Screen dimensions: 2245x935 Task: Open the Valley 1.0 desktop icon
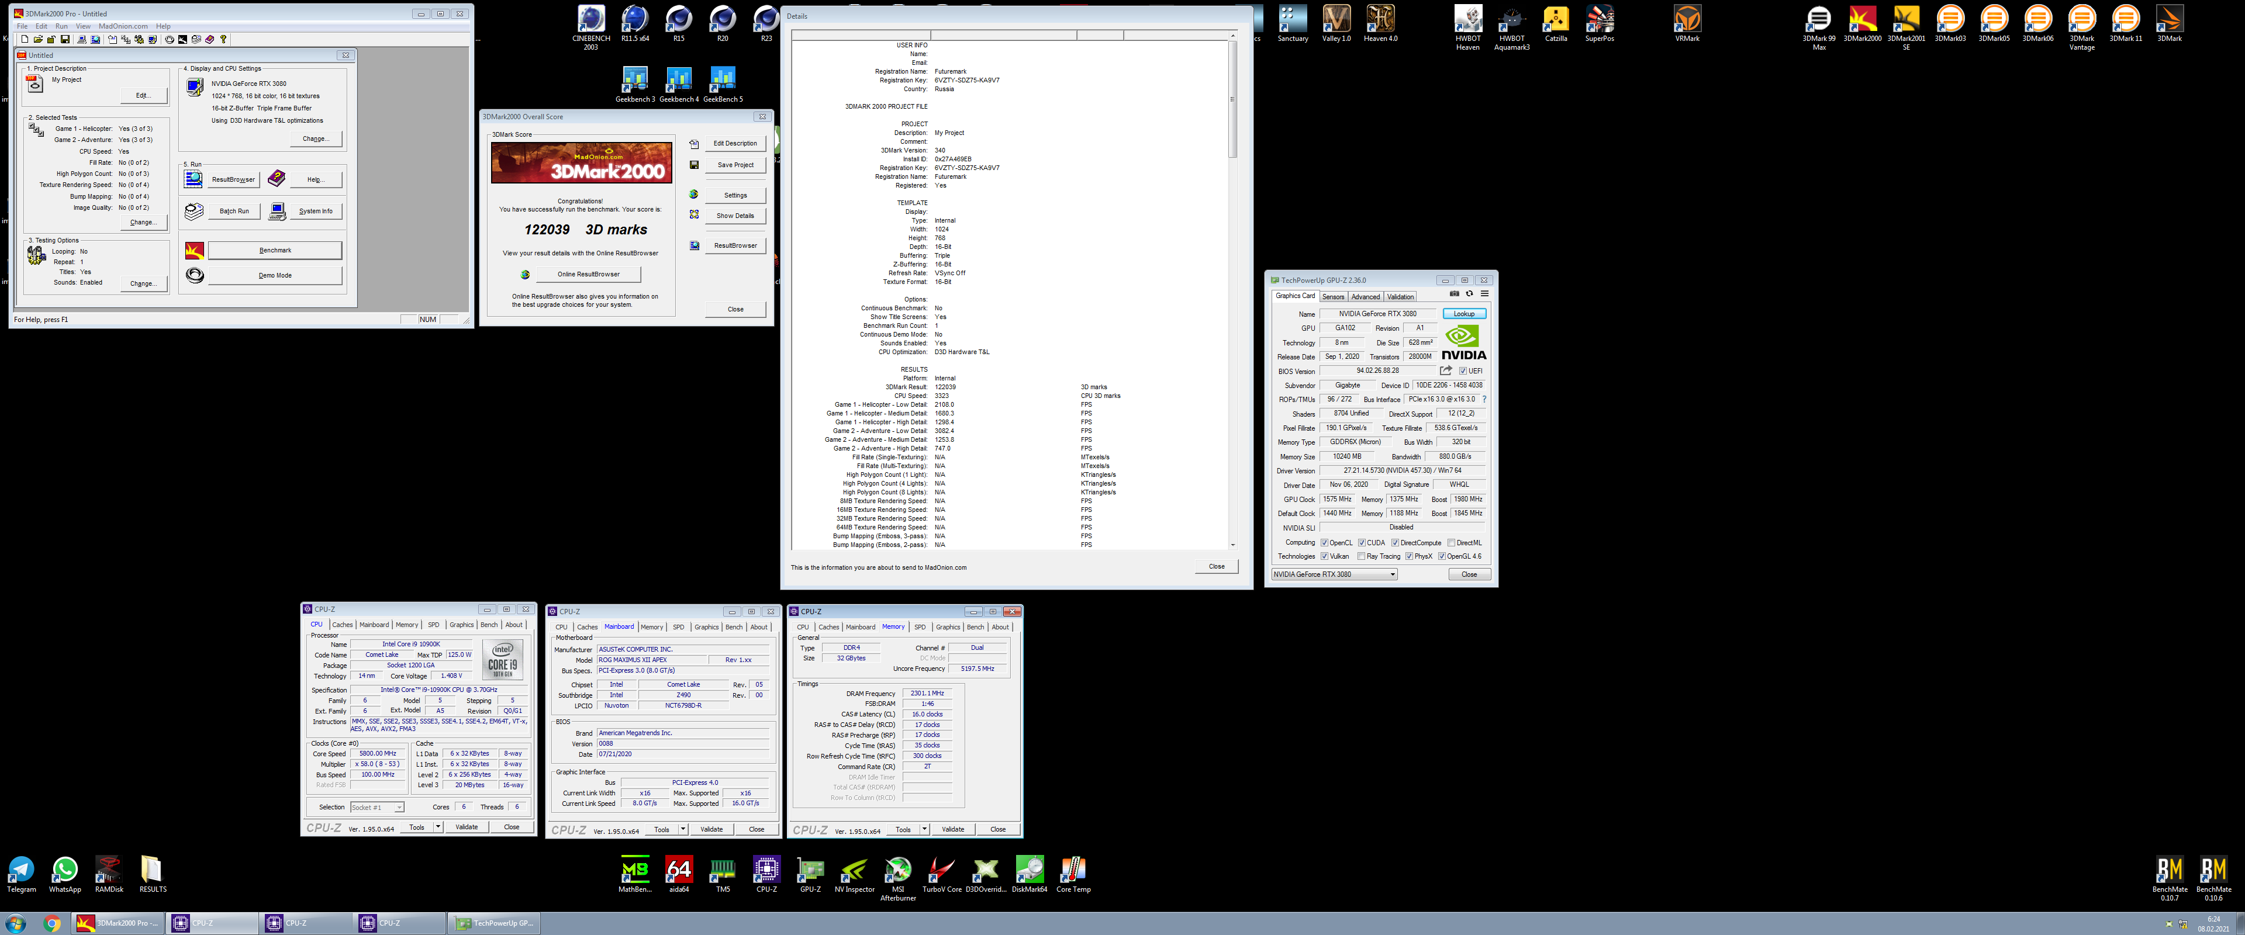tap(1336, 23)
